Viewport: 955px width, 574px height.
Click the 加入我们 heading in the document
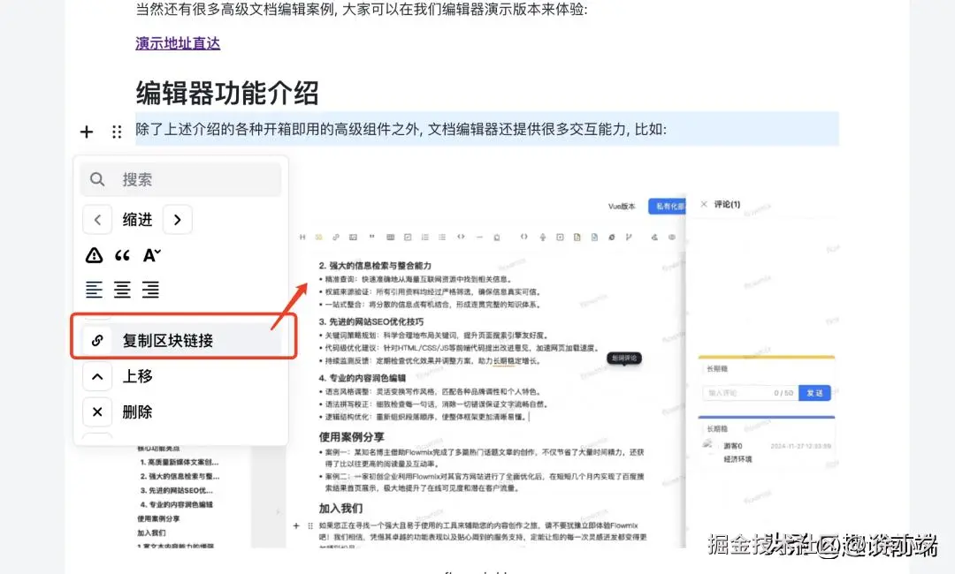coord(340,508)
